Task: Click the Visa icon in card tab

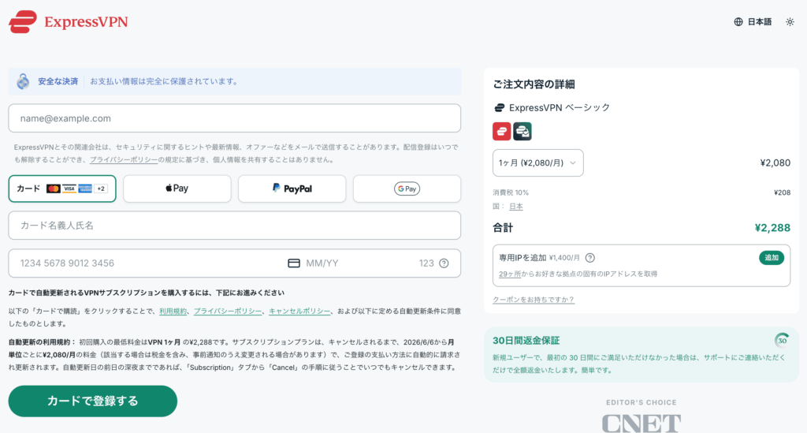Action: tap(69, 189)
